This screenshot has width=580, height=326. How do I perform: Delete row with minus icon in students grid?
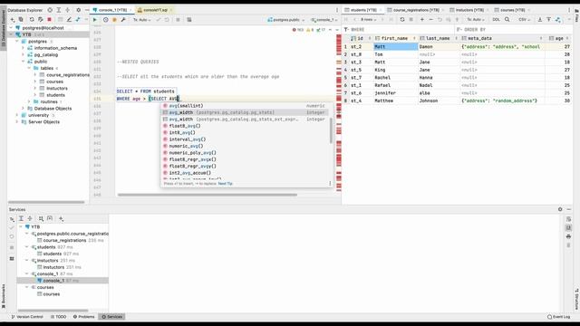point(430,20)
